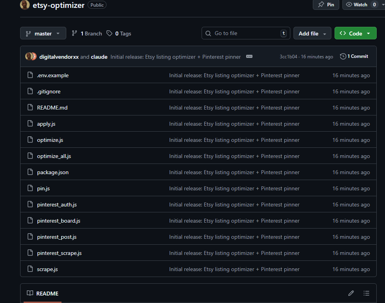Click the tag icon next to 0 Tags
The image size is (385, 303).
pos(109,33)
